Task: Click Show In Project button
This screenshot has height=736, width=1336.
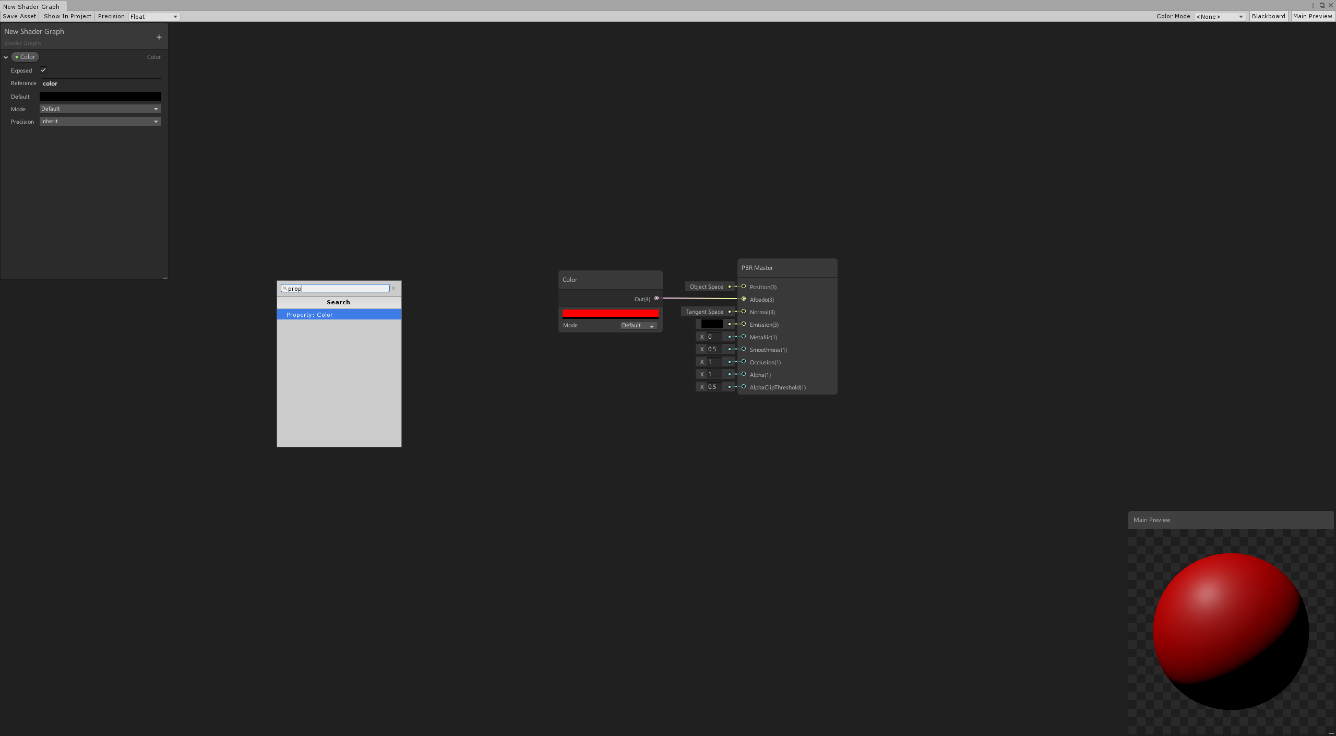Action: pos(68,16)
